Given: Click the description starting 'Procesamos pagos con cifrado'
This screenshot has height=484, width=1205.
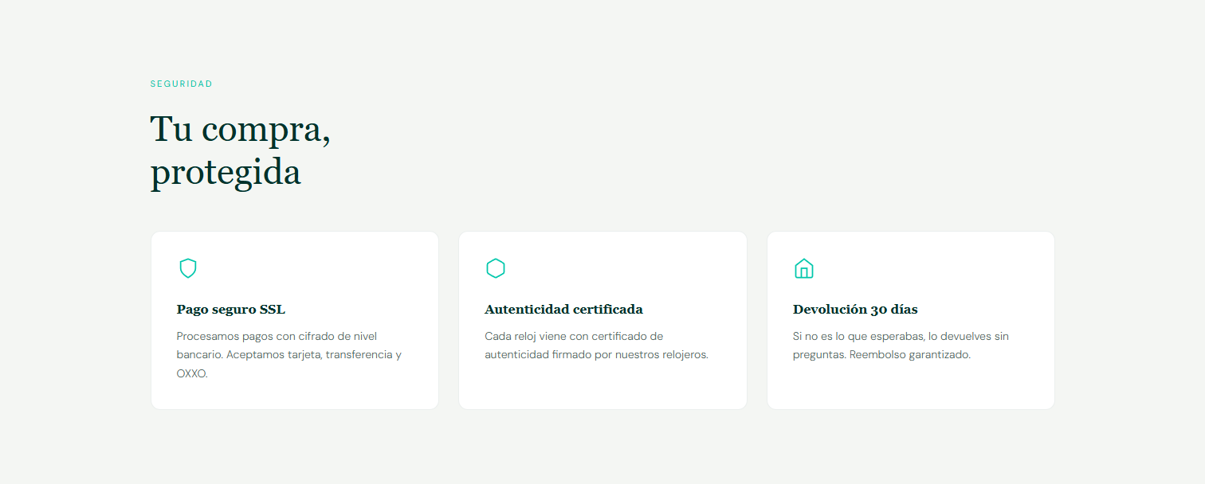Looking at the screenshot, I should click(289, 355).
